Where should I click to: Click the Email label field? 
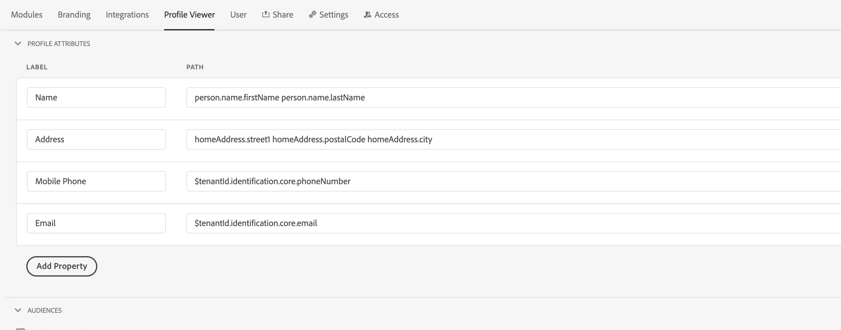click(x=96, y=224)
